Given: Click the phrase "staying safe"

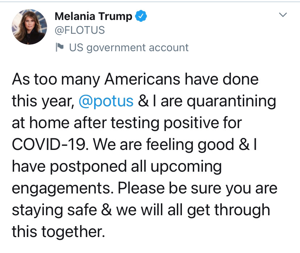Looking at the screenshot, I should coord(56,210).
